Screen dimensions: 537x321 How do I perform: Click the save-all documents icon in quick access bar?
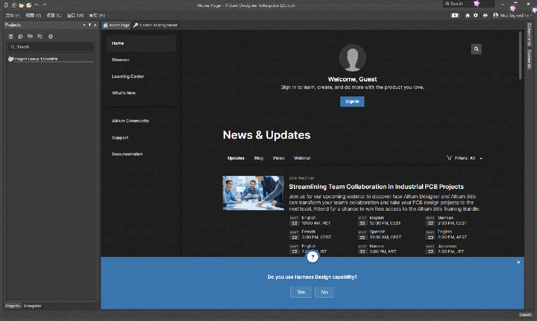14,5
